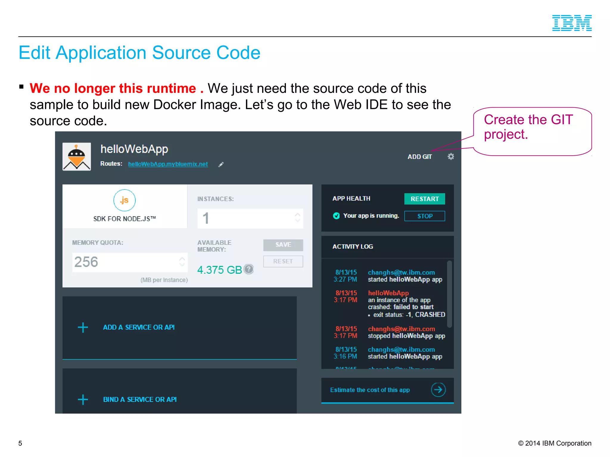This screenshot has width=610, height=457.
Task: Click BIND A SERVICE OR API
Action: 140,400
